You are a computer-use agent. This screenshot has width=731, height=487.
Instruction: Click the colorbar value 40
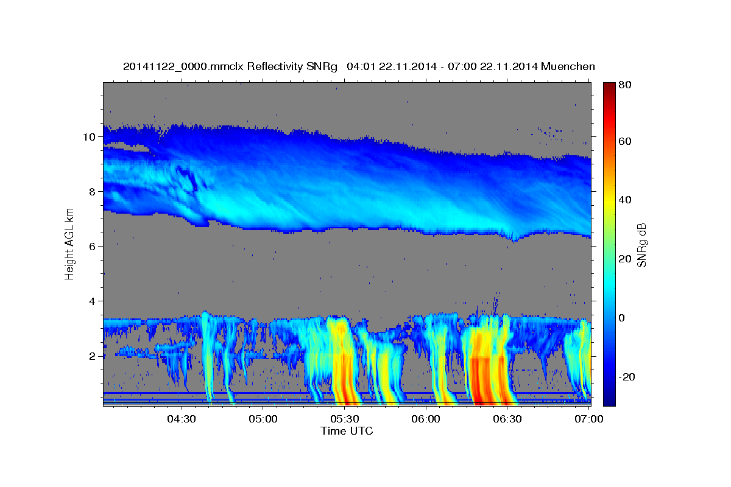[624, 200]
